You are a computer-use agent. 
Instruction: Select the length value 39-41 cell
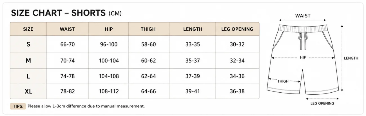[x=193, y=91]
